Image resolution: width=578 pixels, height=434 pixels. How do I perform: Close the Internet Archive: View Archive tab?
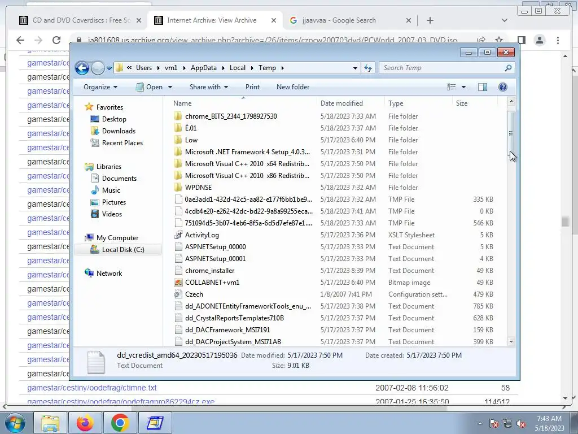click(274, 20)
